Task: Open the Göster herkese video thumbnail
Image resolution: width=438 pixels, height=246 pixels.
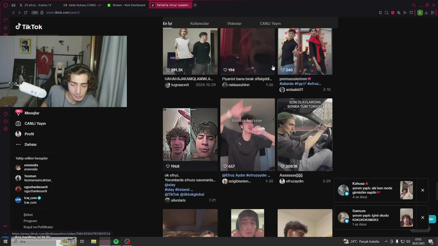Action: click(x=247, y=135)
